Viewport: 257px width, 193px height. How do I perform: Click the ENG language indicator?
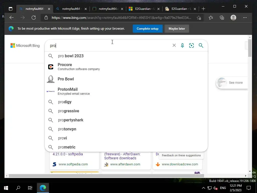coord(223,188)
